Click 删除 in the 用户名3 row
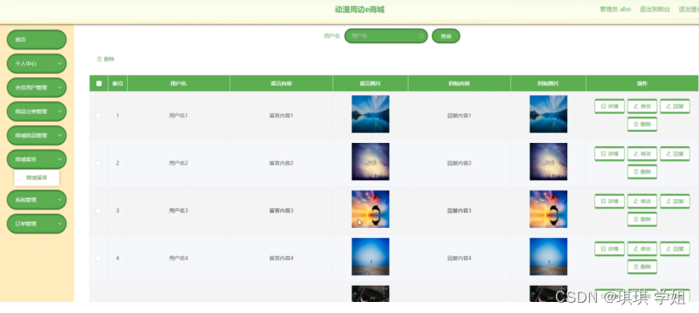Image resolution: width=699 pixels, height=313 pixels. (x=642, y=219)
